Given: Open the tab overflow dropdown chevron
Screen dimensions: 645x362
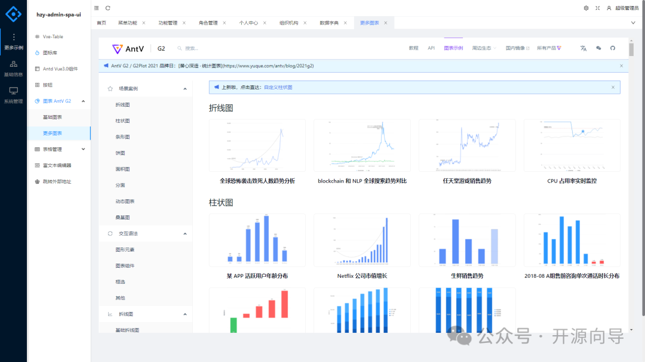Looking at the screenshot, I should [x=633, y=23].
